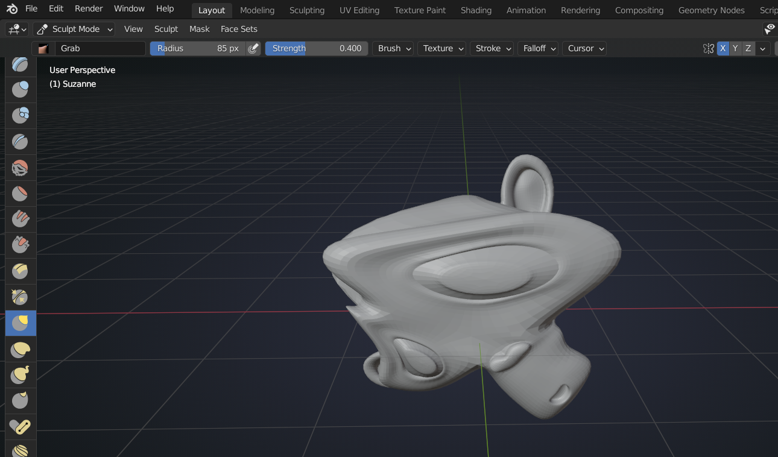Switch to the Sculpting workspace tab
The image size is (778, 457).
click(x=307, y=10)
